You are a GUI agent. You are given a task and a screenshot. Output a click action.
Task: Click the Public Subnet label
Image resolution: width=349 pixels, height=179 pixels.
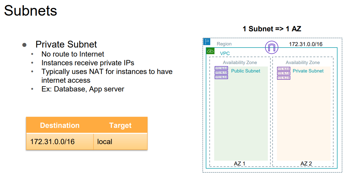point(246,71)
